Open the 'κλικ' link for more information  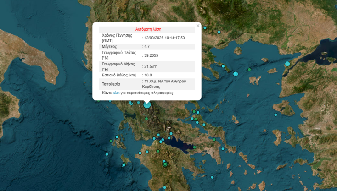(116, 93)
